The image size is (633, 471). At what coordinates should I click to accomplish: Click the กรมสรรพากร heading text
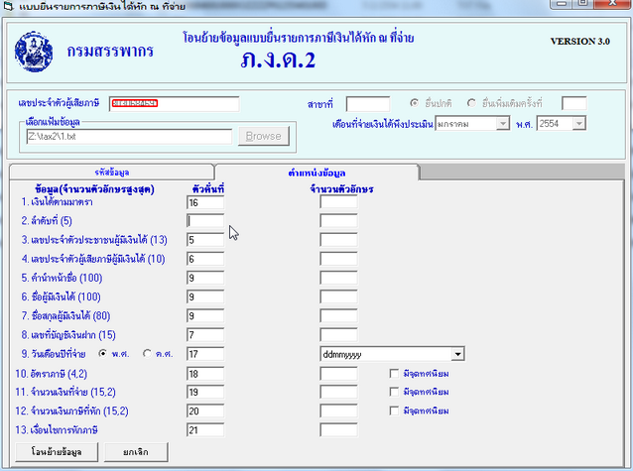[x=110, y=51]
